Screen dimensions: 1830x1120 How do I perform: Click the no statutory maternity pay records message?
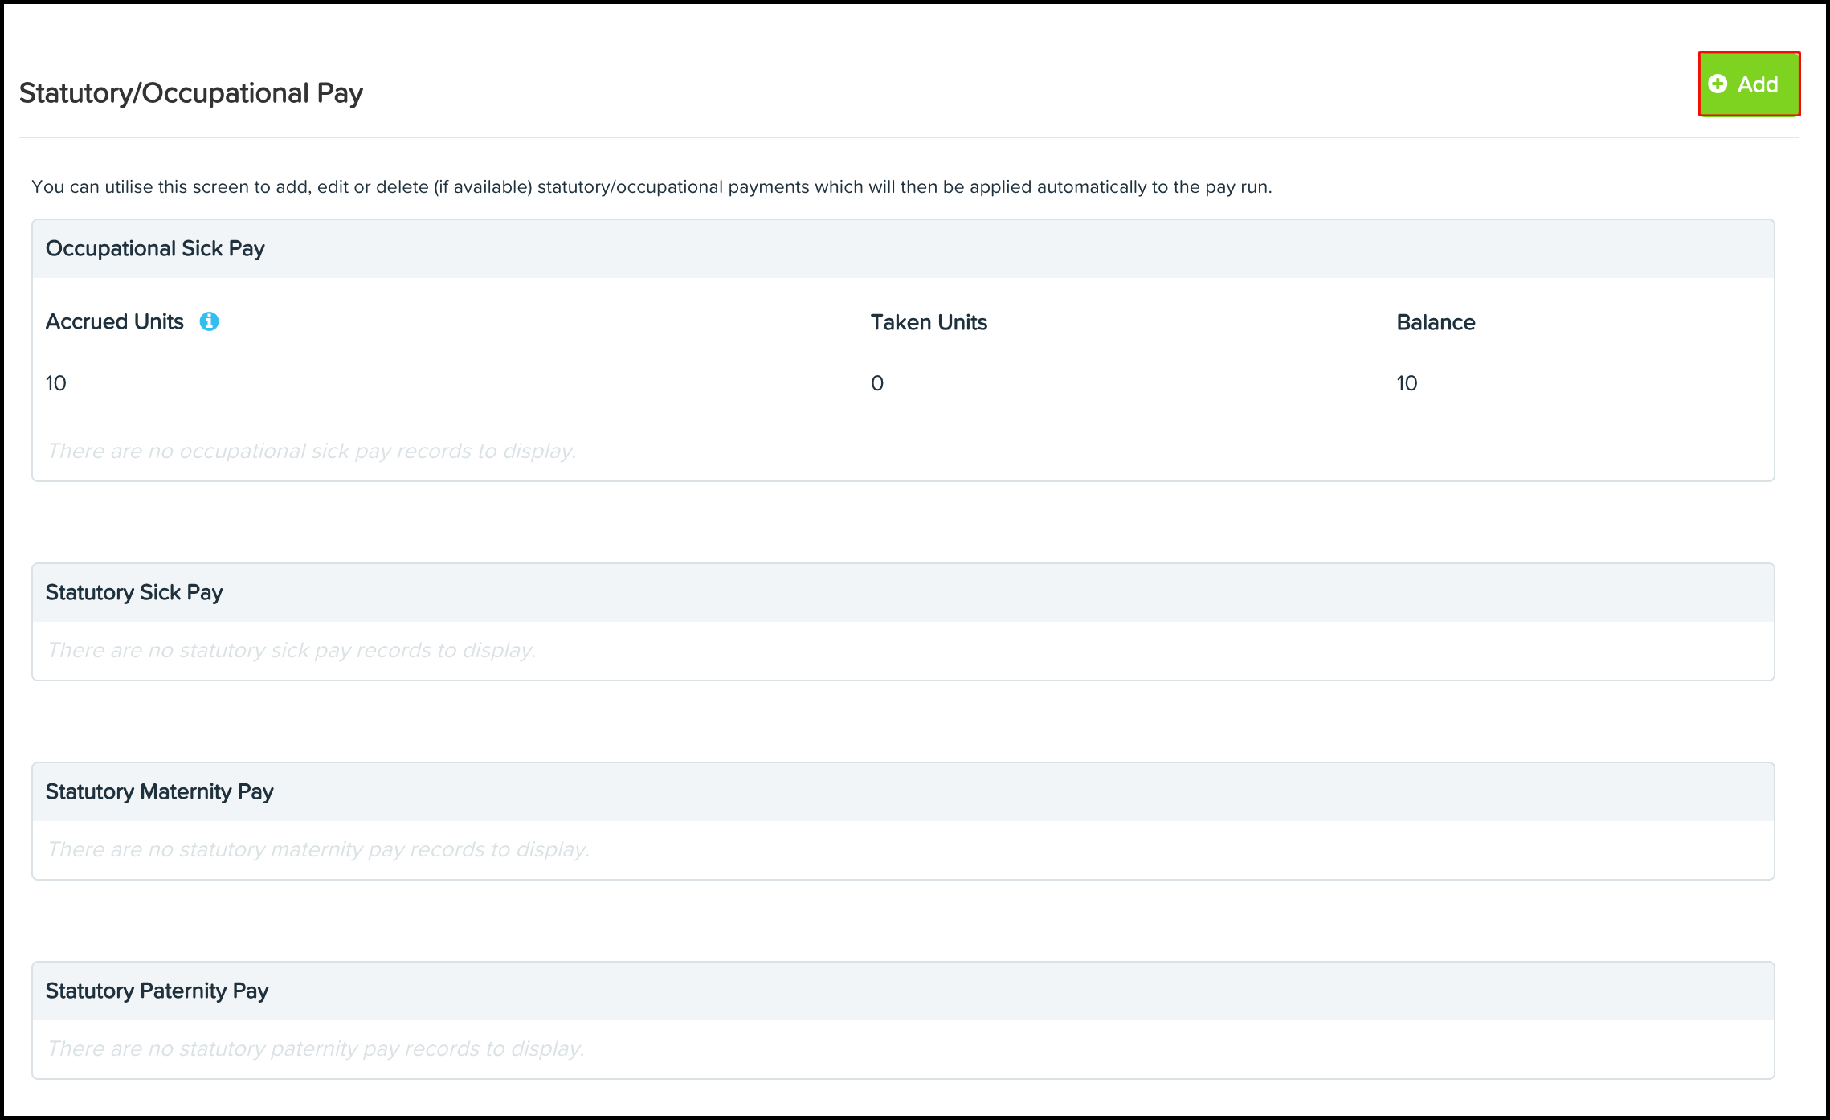coord(318,850)
